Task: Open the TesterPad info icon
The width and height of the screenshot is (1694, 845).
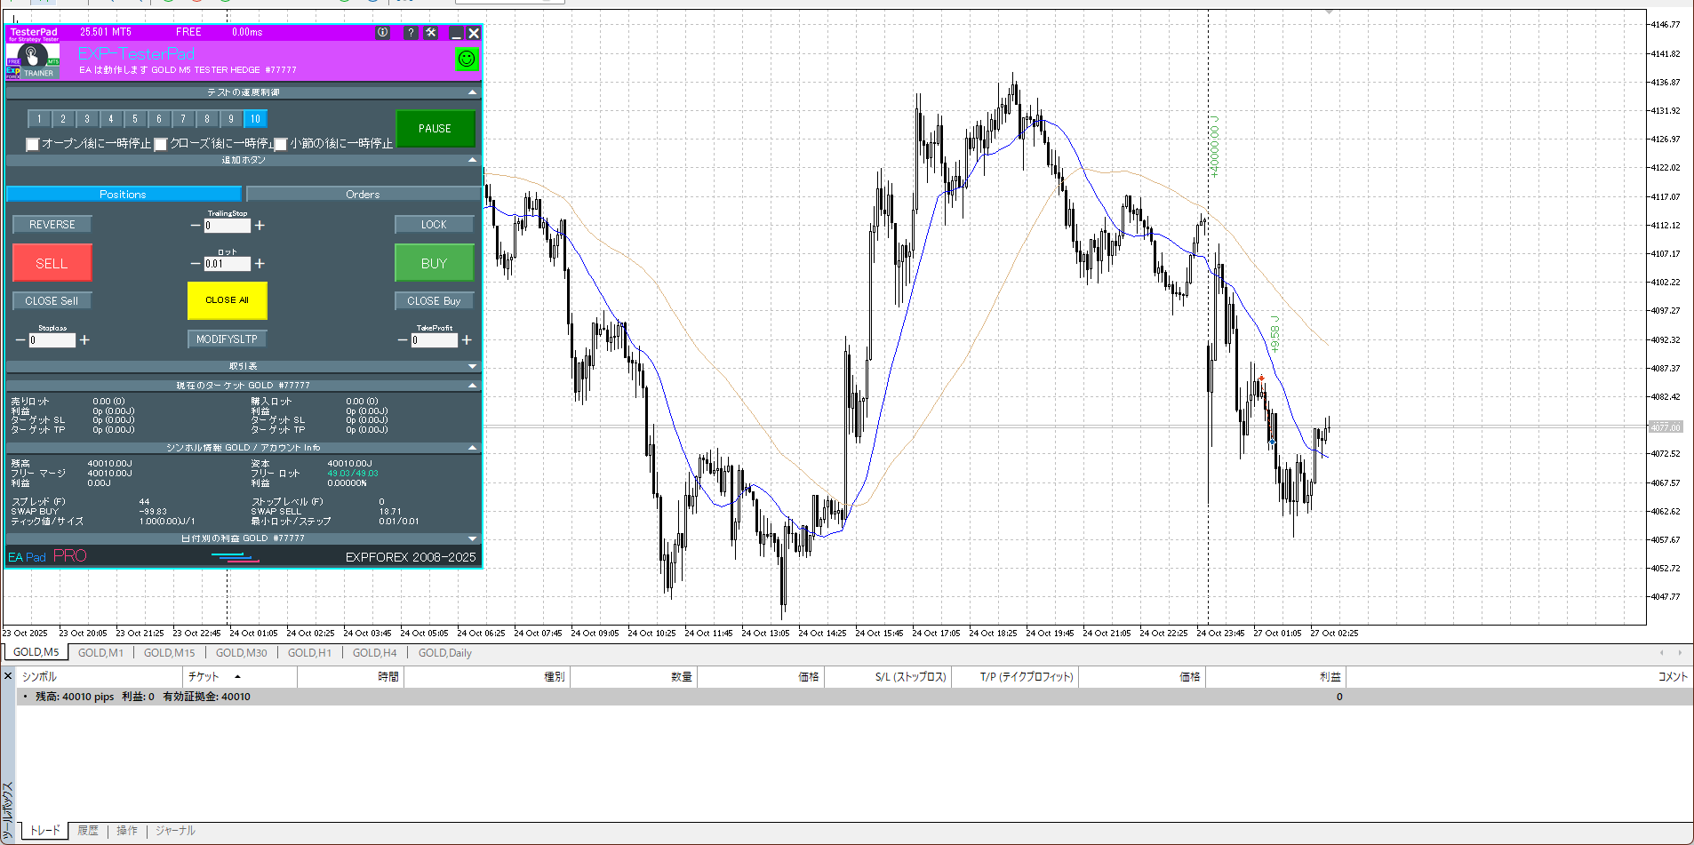Action: point(382,32)
